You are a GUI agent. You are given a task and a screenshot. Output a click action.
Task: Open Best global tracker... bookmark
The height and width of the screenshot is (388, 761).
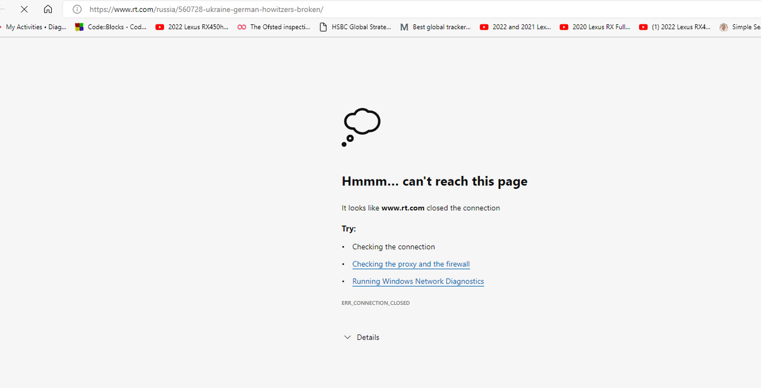436,27
